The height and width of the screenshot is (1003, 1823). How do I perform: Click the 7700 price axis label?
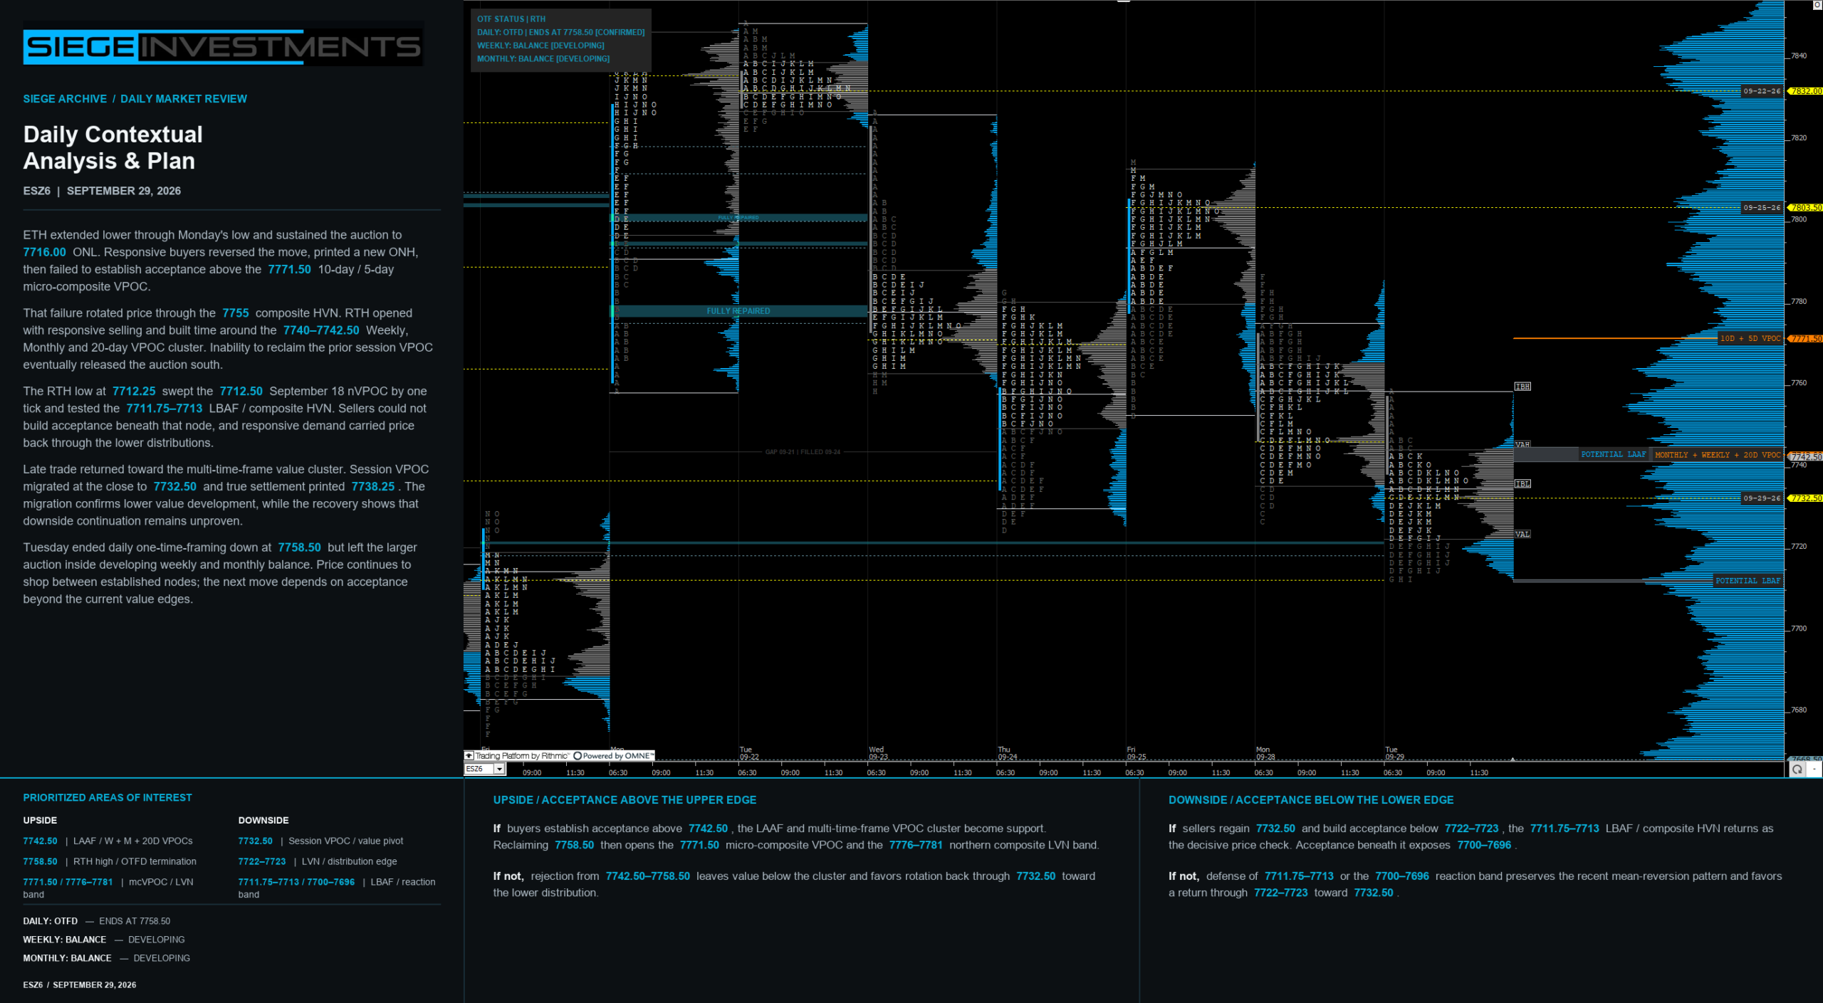click(x=1799, y=629)
